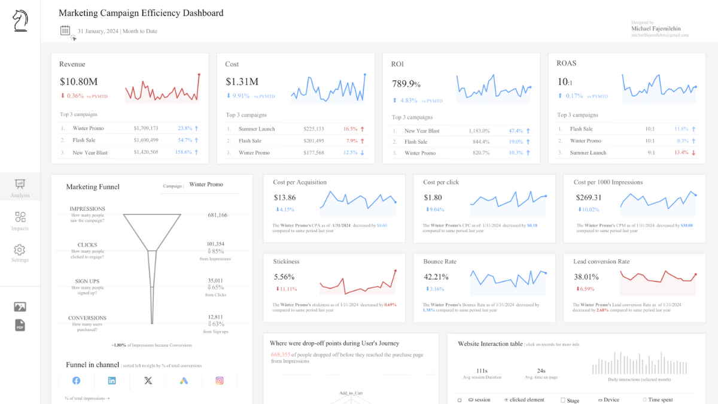Image resolution: width=718 pixels, height=404 pixels.
Task: Click the image export icon in sidebar
Action: coord(20,306)
